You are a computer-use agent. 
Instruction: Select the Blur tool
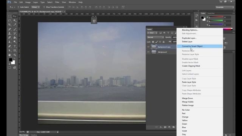[9, 42]
